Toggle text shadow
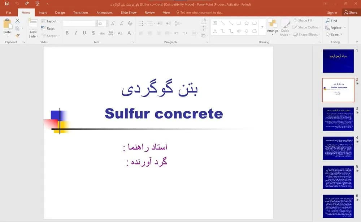The image size is (361, 222). tap(93, 33)
